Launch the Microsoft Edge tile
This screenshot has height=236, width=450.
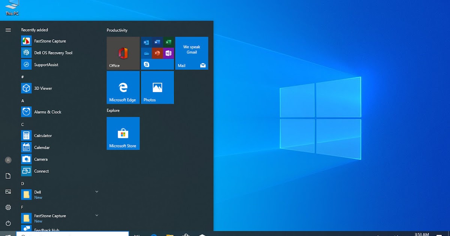[123, 88]
